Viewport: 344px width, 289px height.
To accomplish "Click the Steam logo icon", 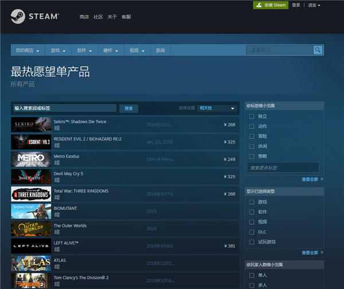I will (18, 16).
